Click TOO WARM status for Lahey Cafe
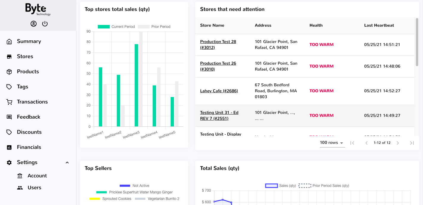 tap(321, 91)
